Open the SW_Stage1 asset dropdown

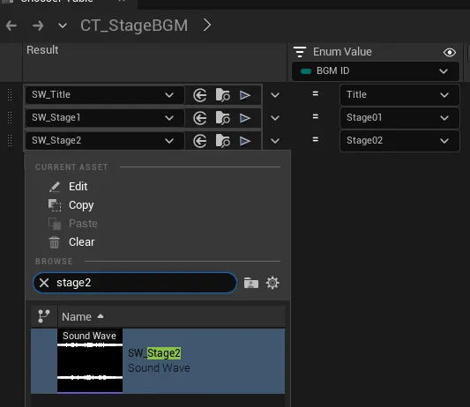point(104,118)
